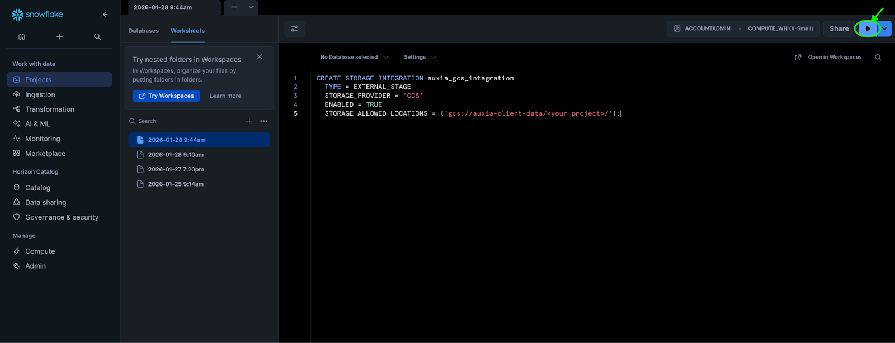Image resolution: width=895 pixels, height=343 pixels.
Task: Open the Learn more link
Action: click(x=225, y=96)
